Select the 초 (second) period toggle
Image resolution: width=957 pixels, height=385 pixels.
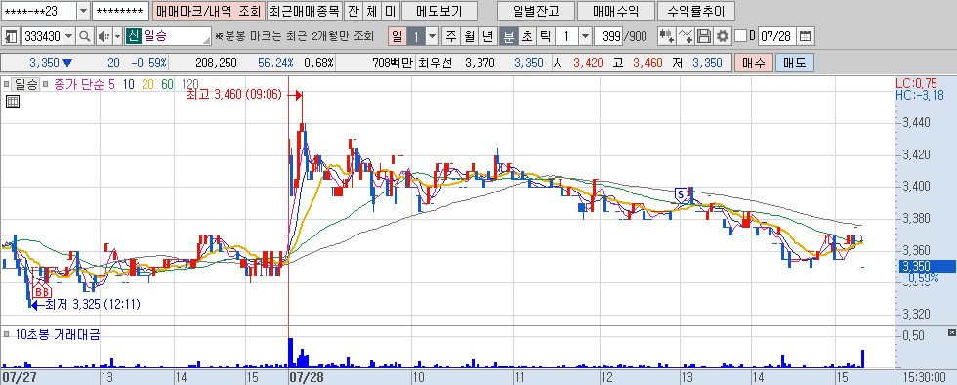[526, 37]
